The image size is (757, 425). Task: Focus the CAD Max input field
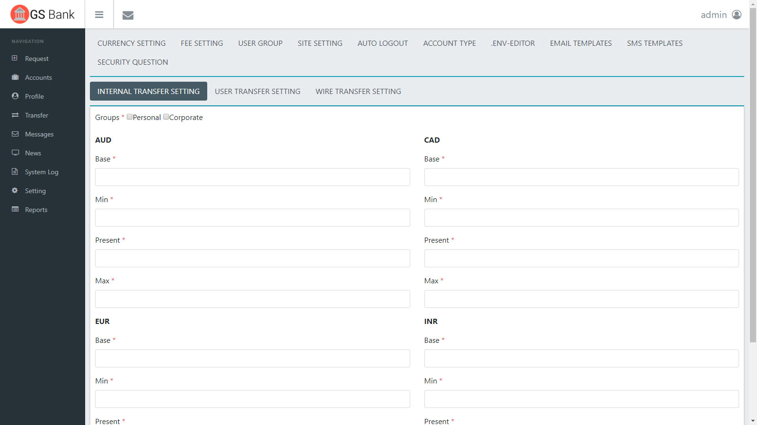pos(581,299)
